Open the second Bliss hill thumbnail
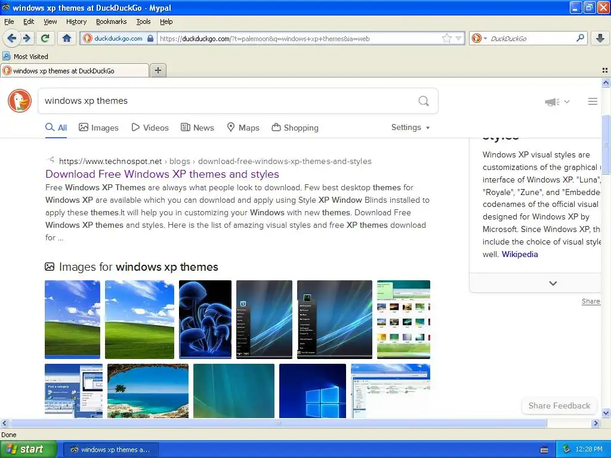Image resolution: width=611 pixels, height=458 pixels. 140,320
